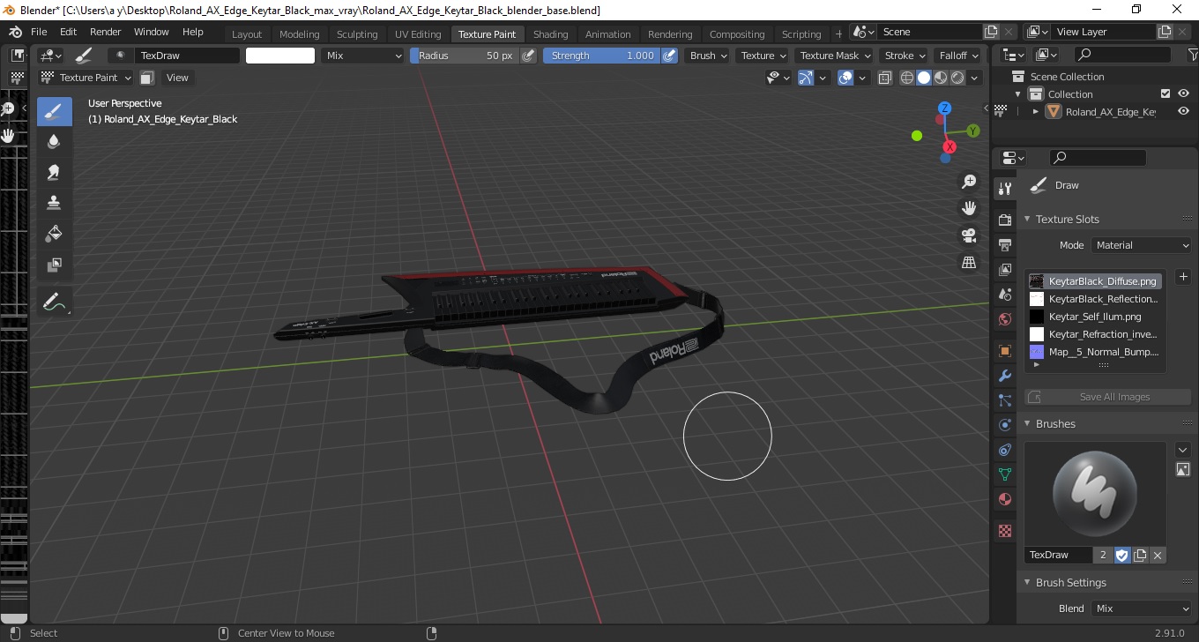1199x642 pixels.
Task: Toggle camera view icon
Action: coord(969,235)
